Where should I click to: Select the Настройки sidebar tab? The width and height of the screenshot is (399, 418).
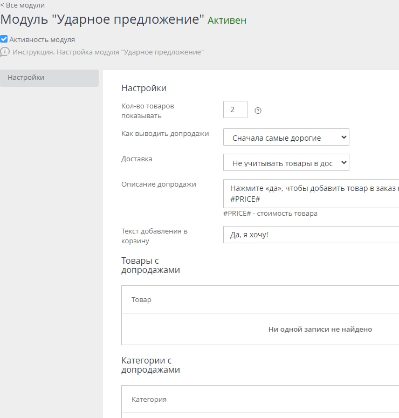(x=49, y=78)
